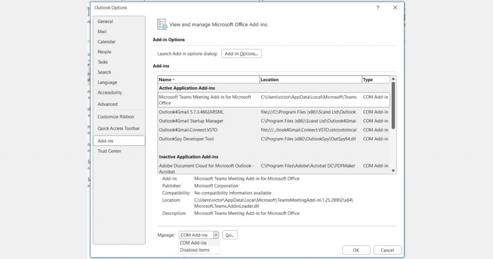Select OutlookSpy Developer Tool row
This screenshot has height=259, width=493.
(273, 139)
